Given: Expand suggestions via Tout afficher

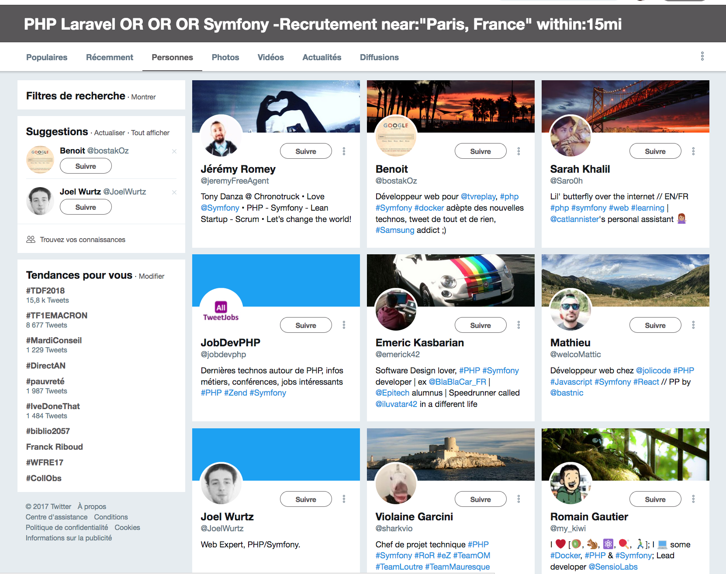Looking at the screenshot, I should pos(150,133).
